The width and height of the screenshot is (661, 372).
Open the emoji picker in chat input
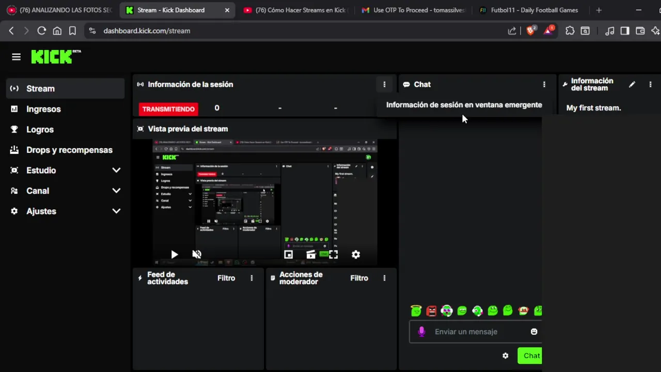534,332
